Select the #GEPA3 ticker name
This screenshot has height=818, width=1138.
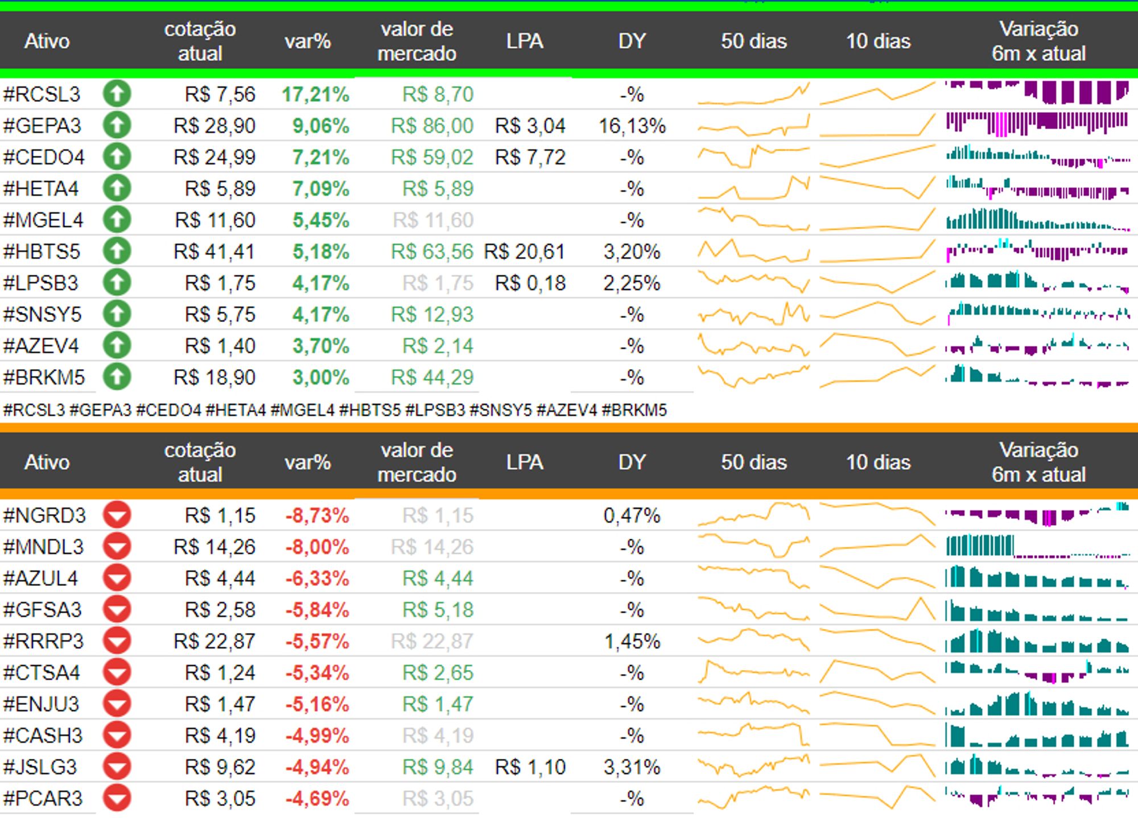coord(42,125)
